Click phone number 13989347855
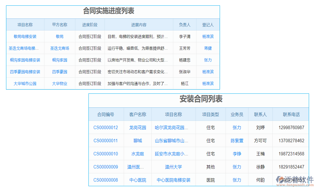317x190 pixels. (x=291, y=180)
